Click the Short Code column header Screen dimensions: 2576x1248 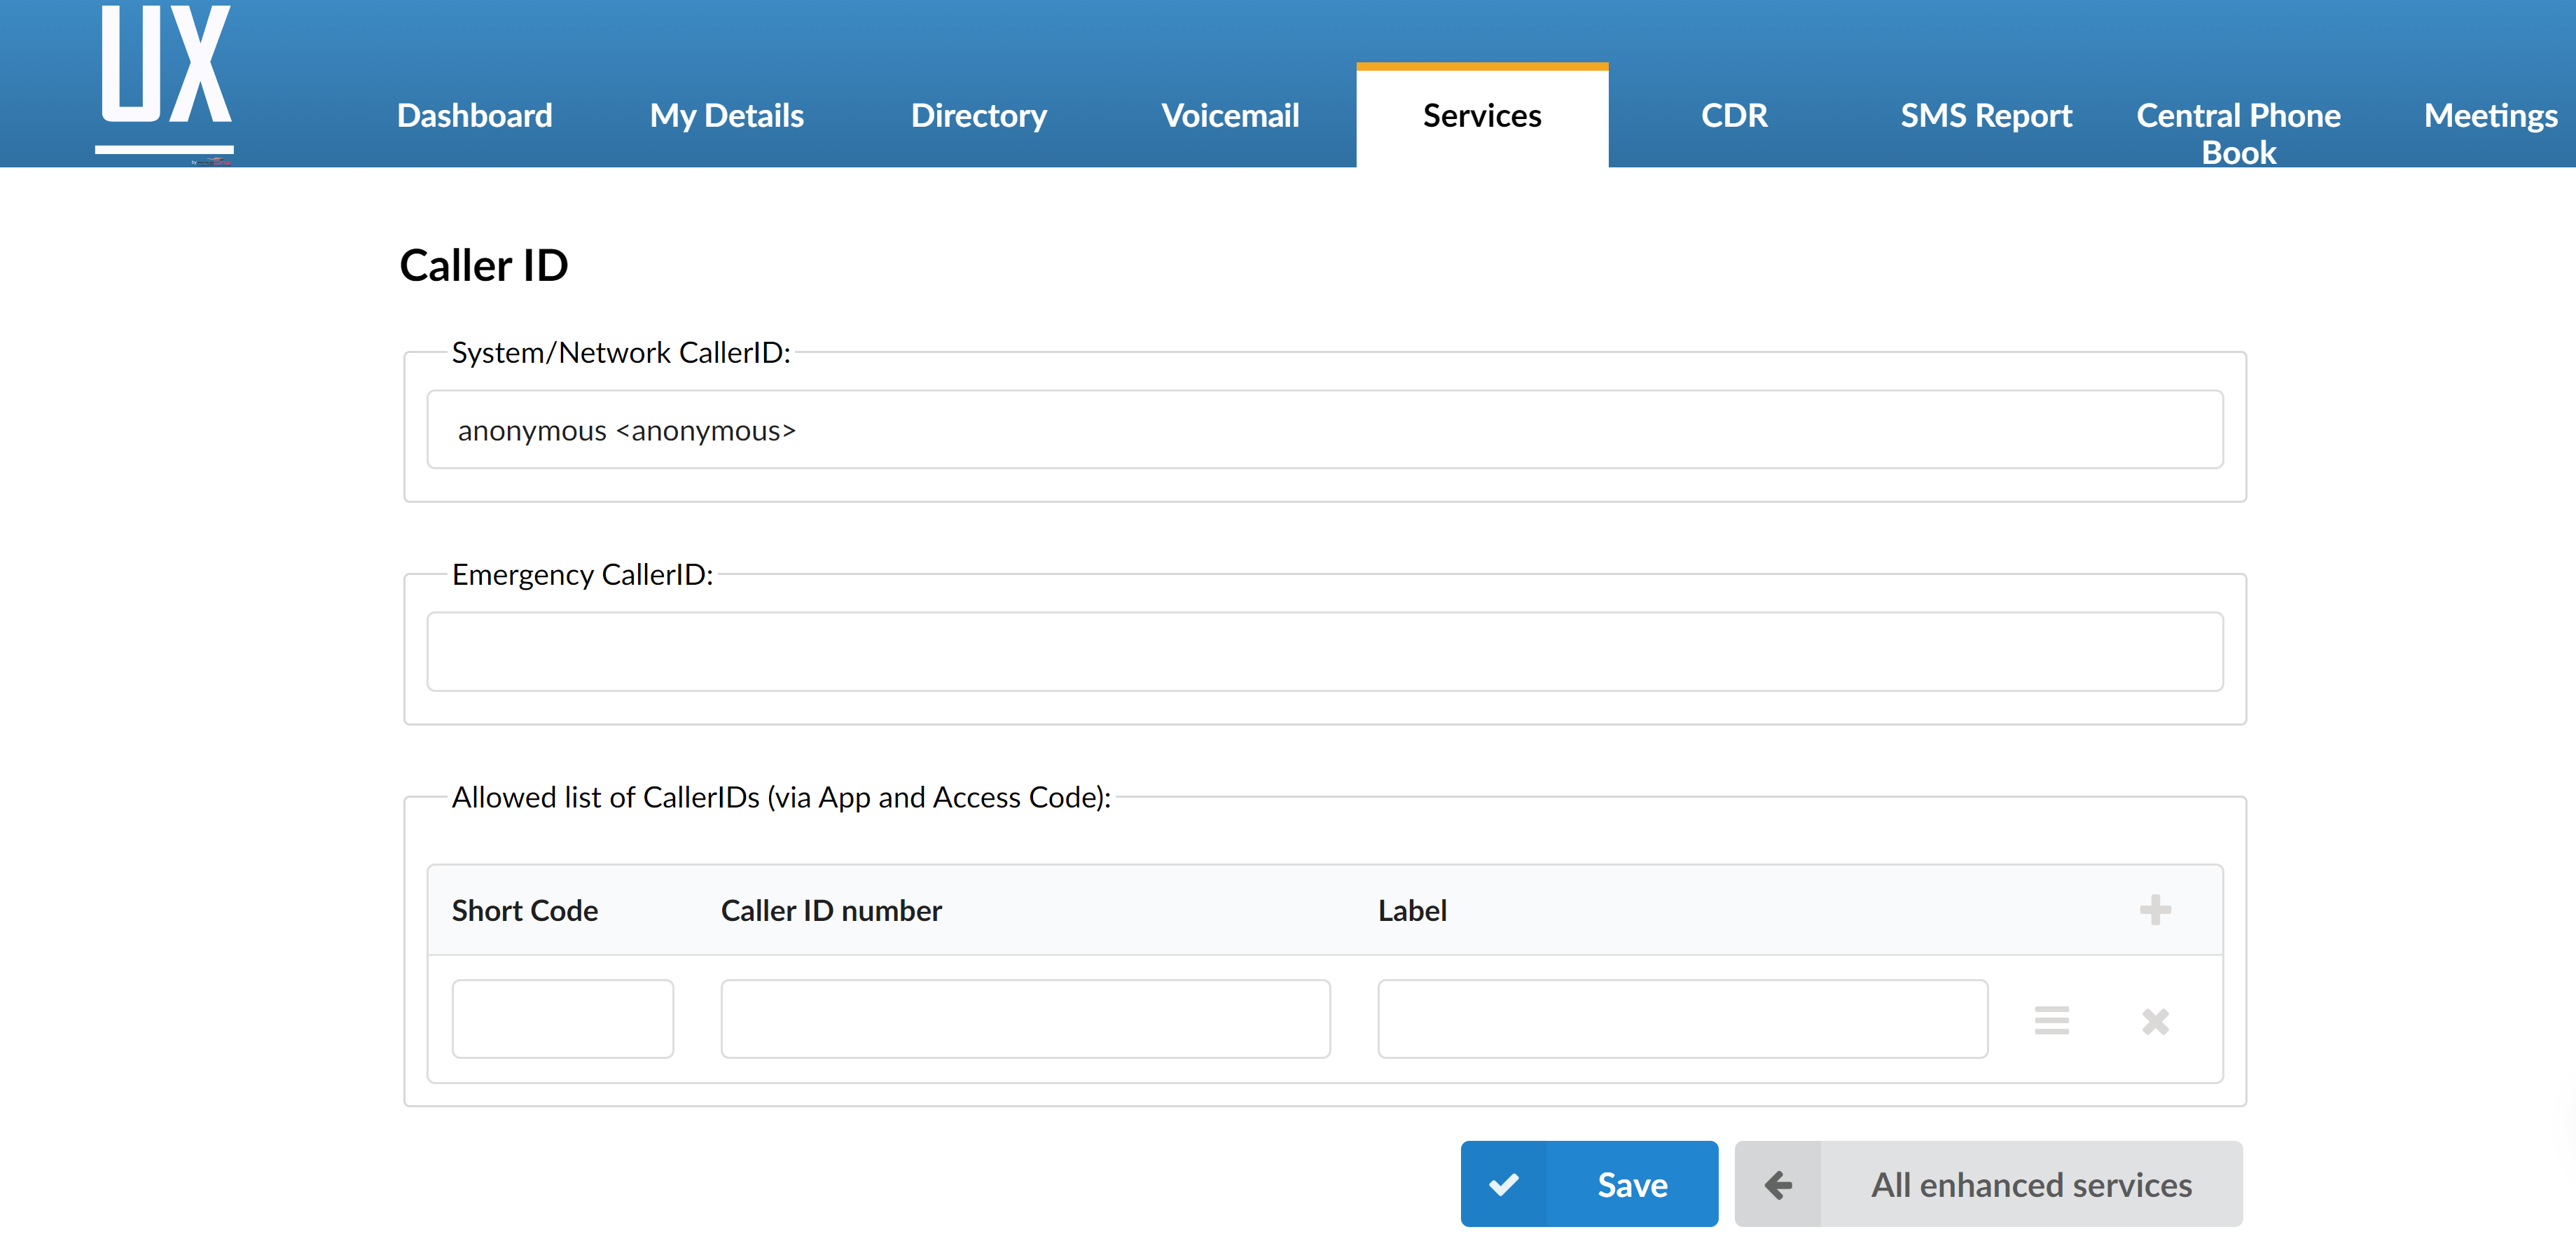pyautogui.click(x=525, y=911)
